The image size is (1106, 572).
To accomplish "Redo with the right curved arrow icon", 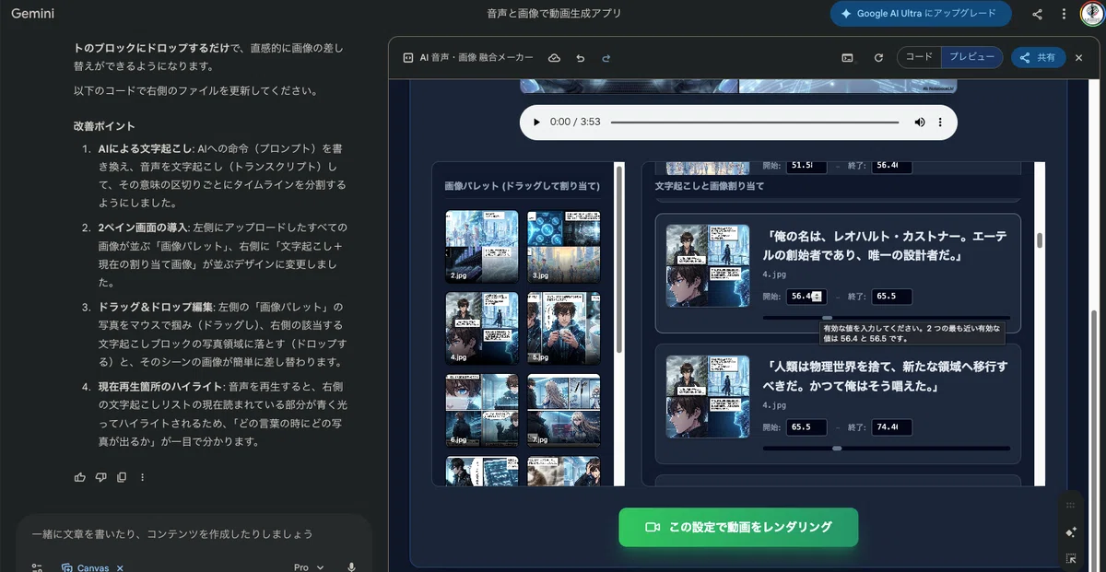I will pyautogui.click(x=606, y=57).
